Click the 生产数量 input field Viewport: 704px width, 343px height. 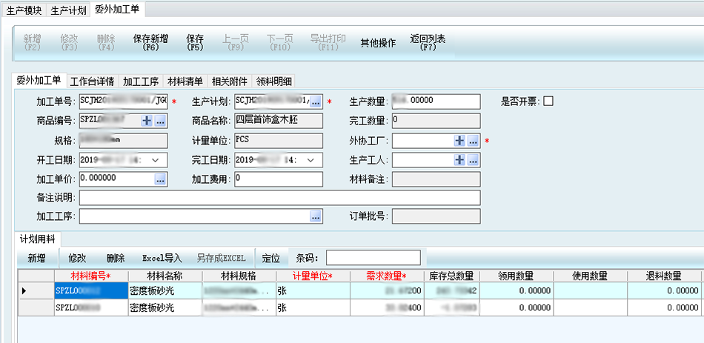click(436, 101)
